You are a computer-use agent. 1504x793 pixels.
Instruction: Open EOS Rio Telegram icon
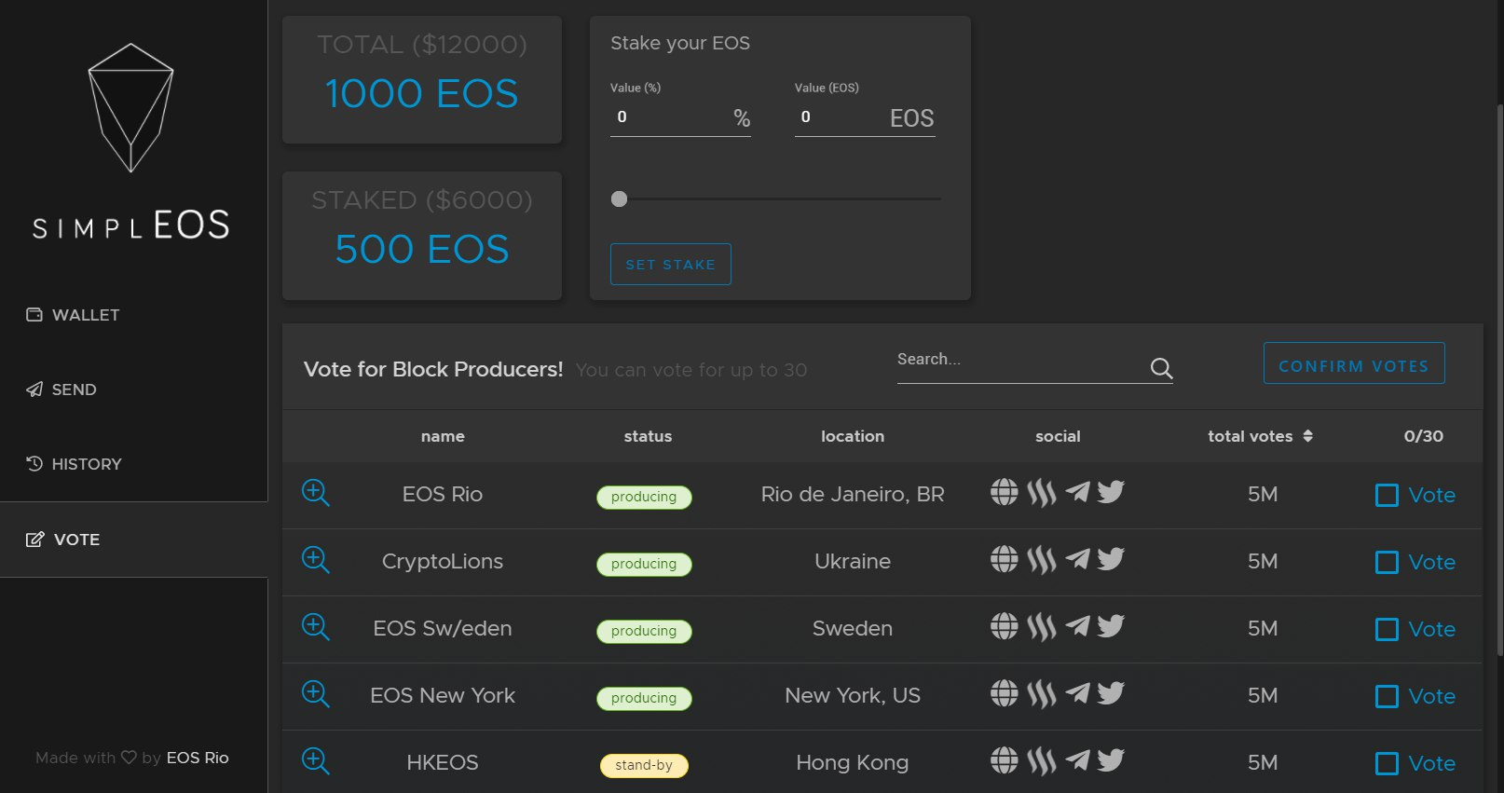[x=1077, y=491]
